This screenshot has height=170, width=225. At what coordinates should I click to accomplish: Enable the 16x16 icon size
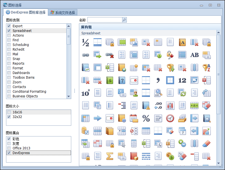tap(9, 112)
